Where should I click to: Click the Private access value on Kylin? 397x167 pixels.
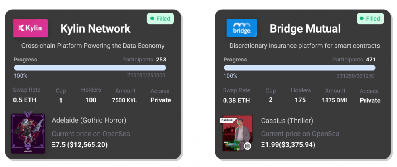(161, 100)
